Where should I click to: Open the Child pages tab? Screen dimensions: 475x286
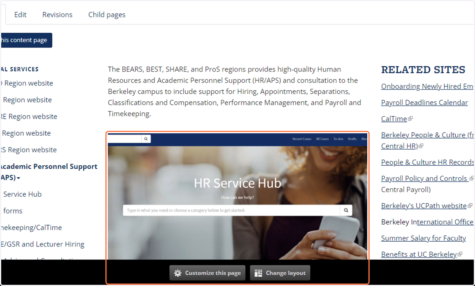tap(107, 15)
